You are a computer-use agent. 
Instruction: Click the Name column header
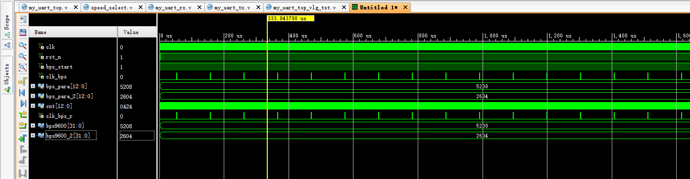[x=73, y=32]
